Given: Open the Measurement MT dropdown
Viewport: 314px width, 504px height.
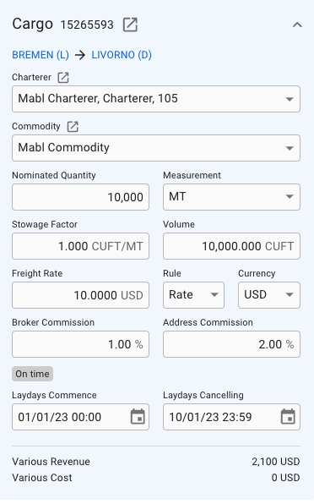Looking at the screenshot, I should tap(231, 197).
